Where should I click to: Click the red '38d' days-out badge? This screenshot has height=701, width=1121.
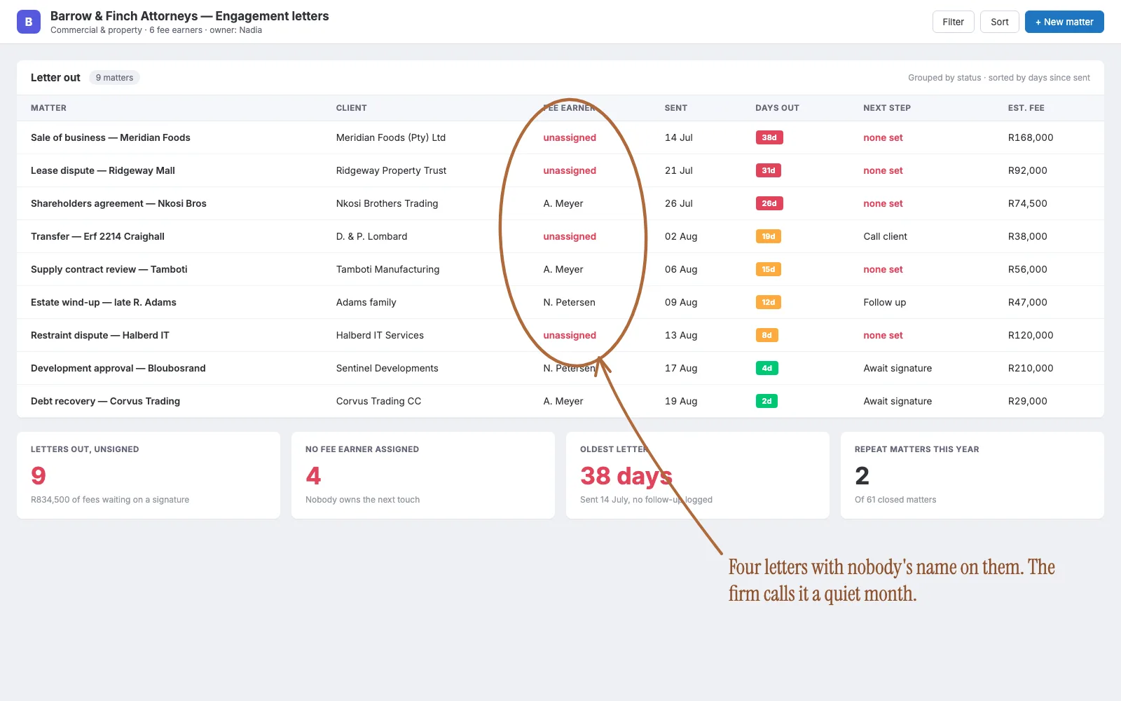coord(769,137)
